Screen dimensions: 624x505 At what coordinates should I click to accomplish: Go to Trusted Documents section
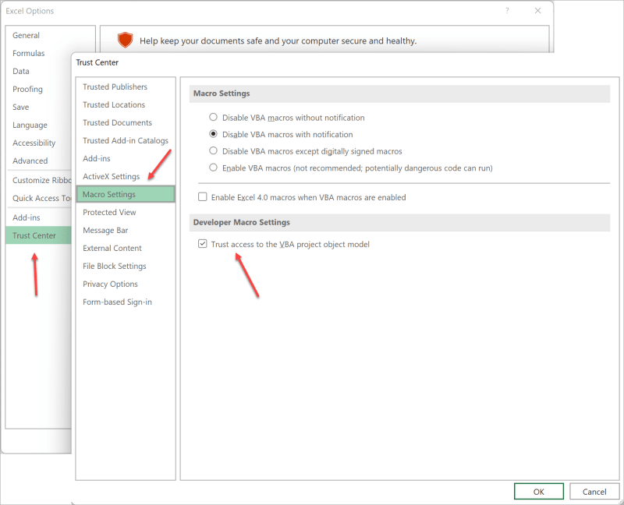tap(126, 122)
